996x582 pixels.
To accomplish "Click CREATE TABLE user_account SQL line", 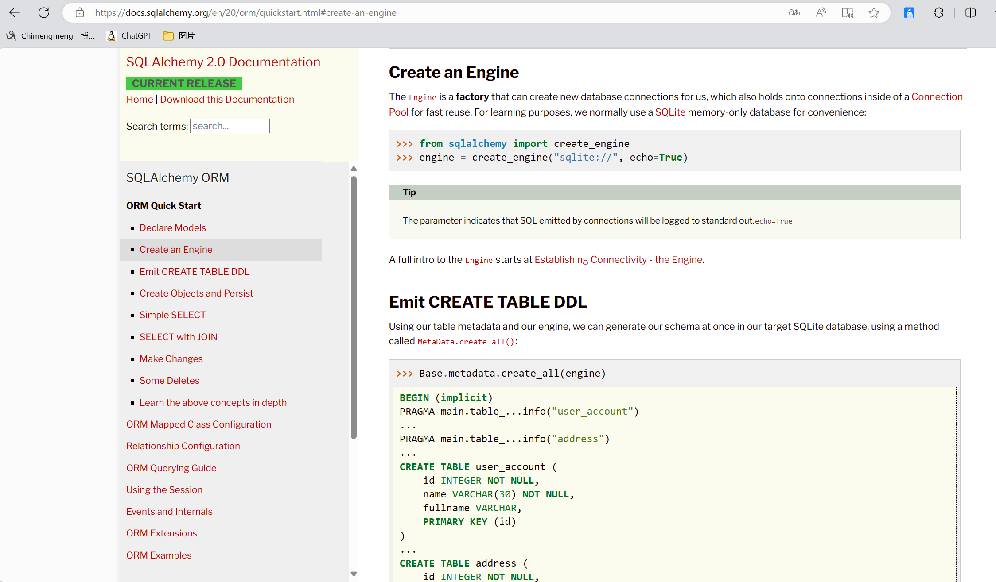I will (x=478, y=466).
